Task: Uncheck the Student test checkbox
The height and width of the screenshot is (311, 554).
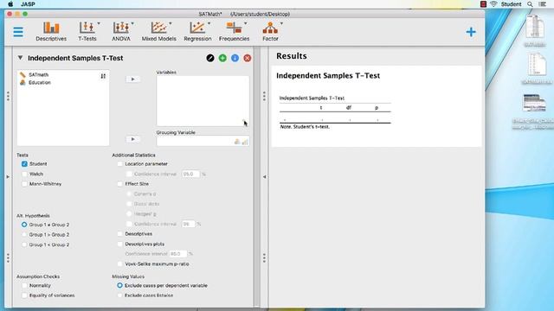Action: (24, 164)
